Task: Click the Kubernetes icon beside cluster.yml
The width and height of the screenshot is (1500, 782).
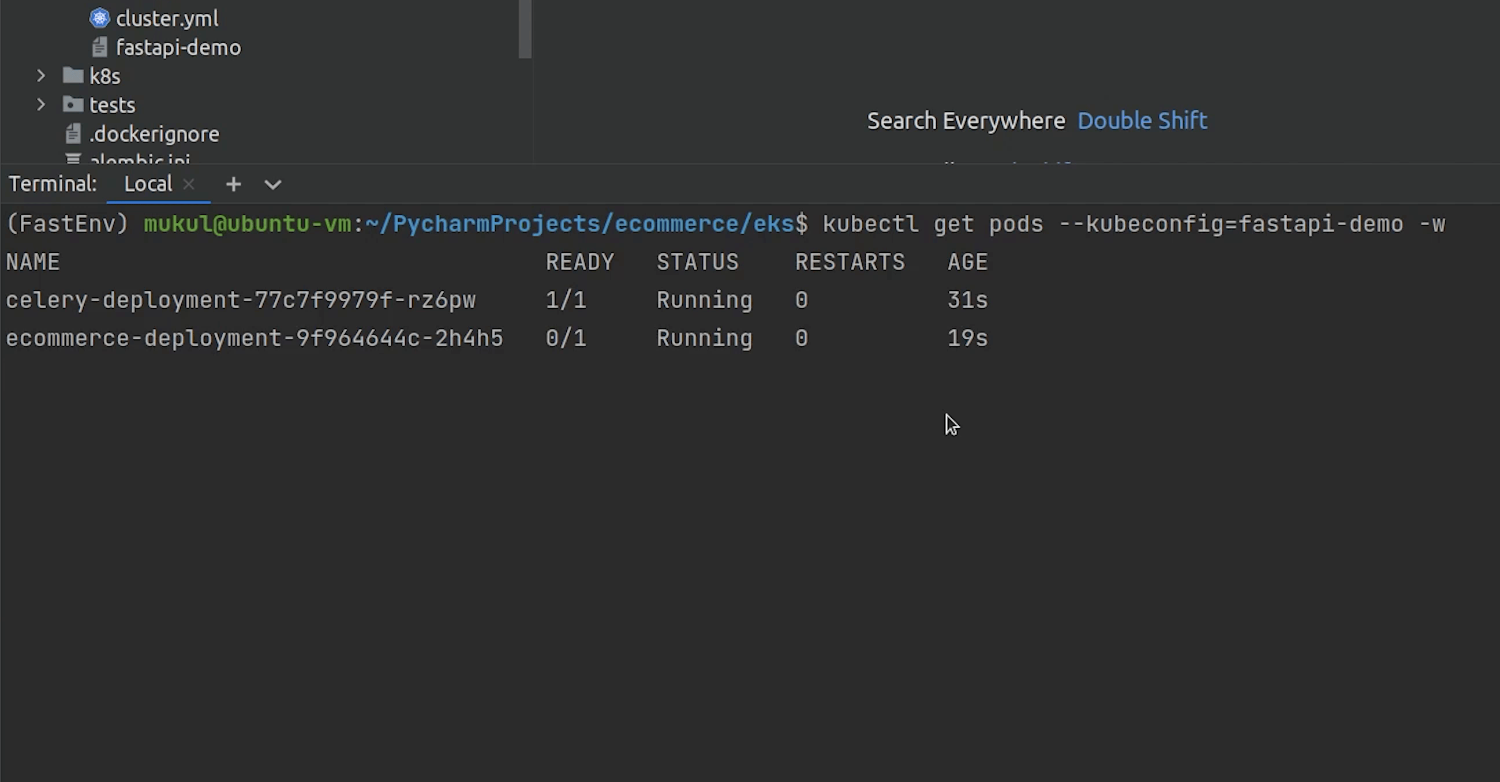Action: (100, 18)
